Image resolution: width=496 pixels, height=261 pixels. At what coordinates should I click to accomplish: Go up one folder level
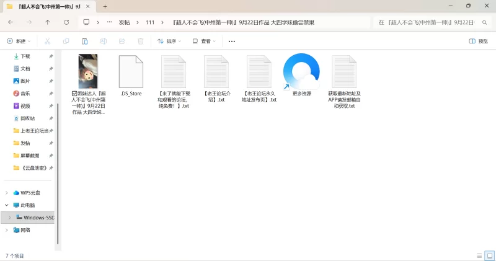pyautogui.click(x=48, y=22)
